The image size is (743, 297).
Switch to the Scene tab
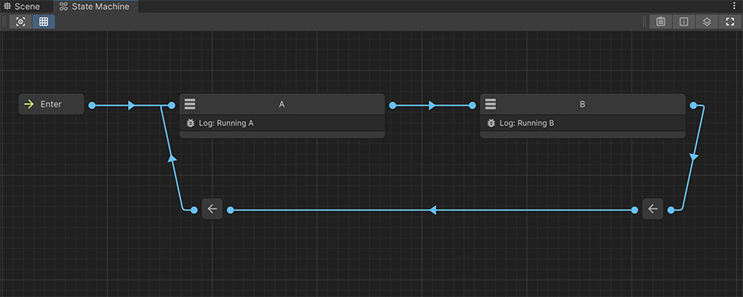22,7
